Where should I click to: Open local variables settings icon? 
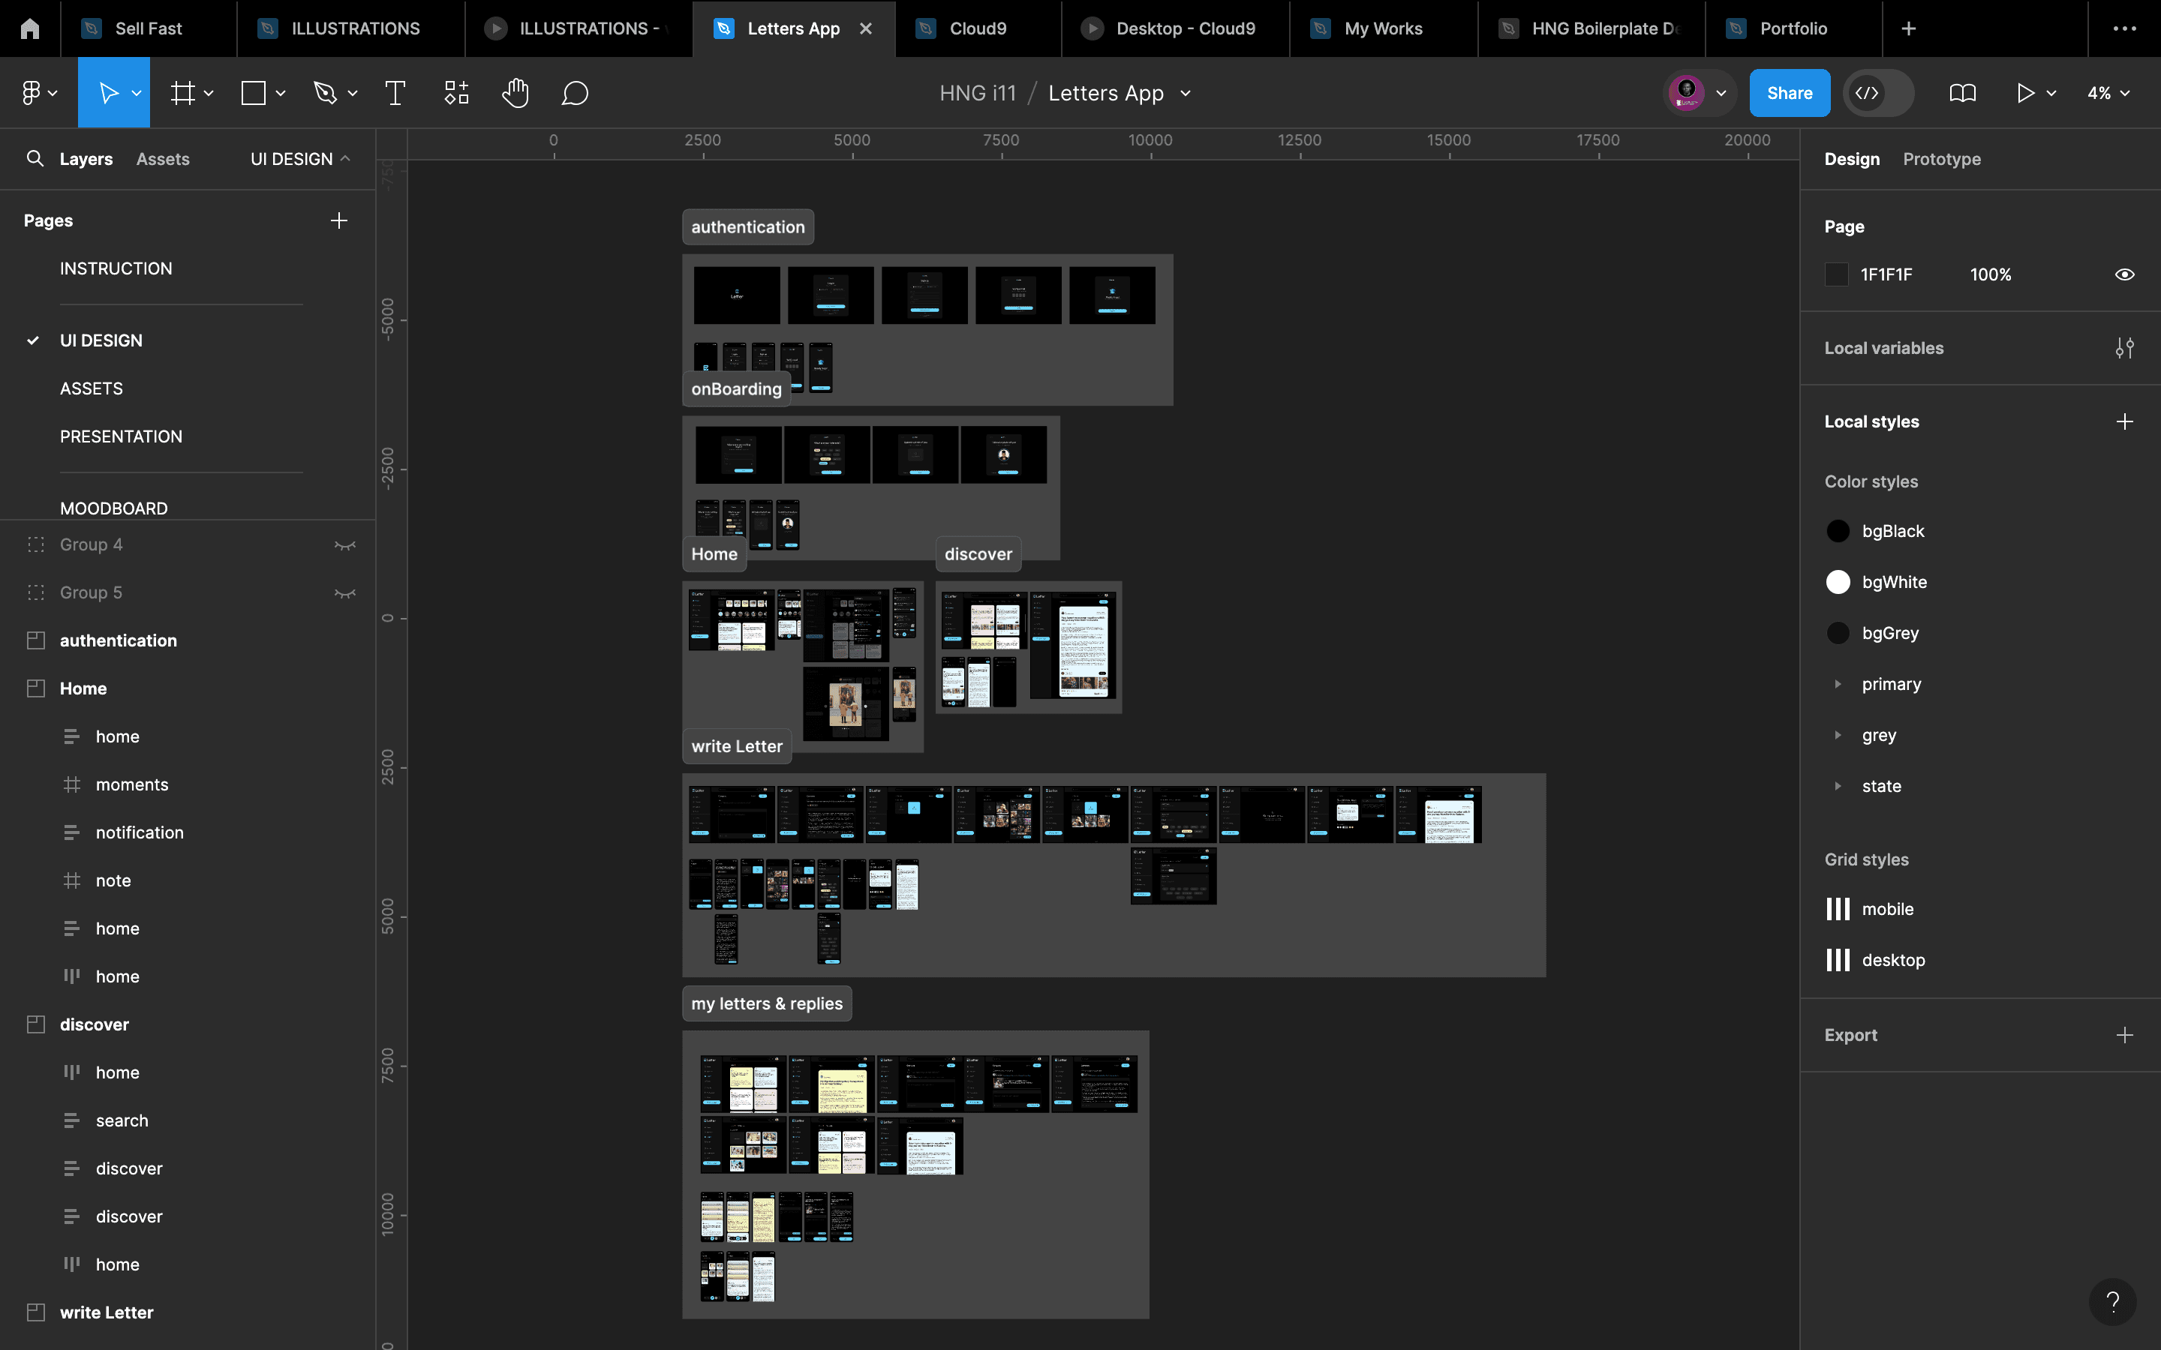pos(2124,348)
